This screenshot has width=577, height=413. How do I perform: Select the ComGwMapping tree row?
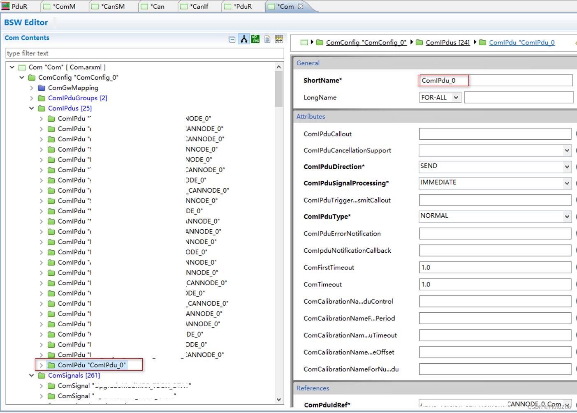pos(73,88)
